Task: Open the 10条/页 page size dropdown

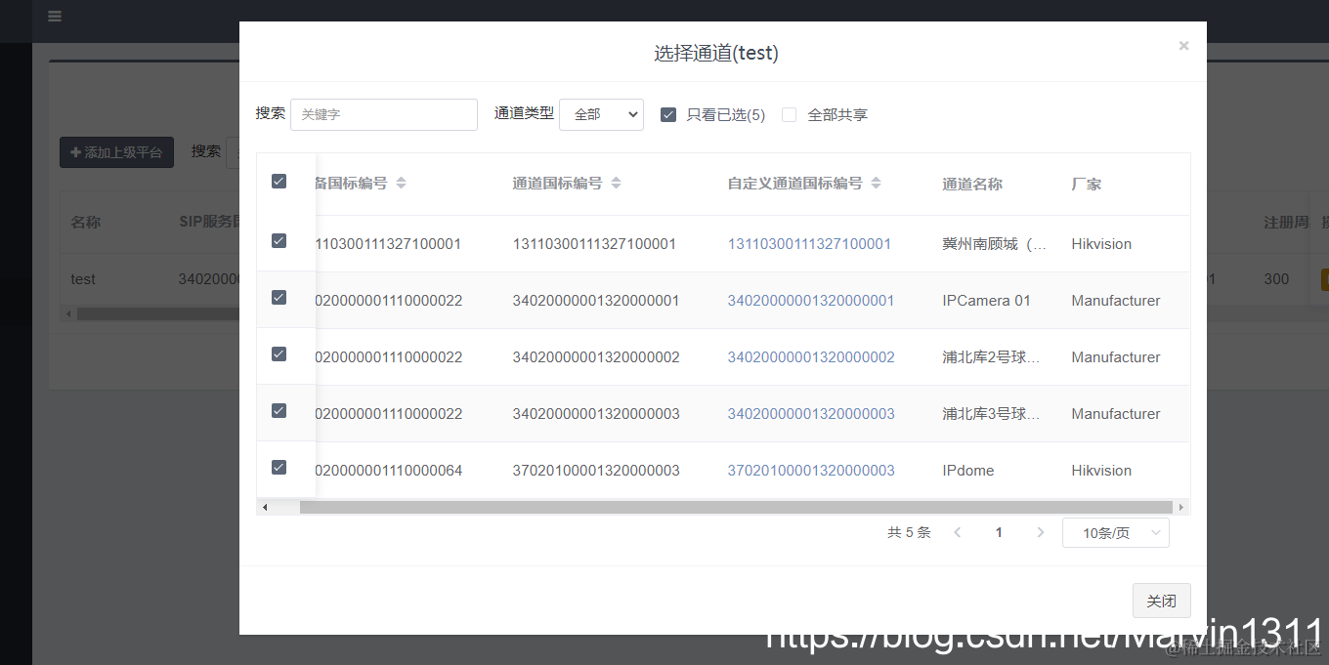Action: 1115,532
